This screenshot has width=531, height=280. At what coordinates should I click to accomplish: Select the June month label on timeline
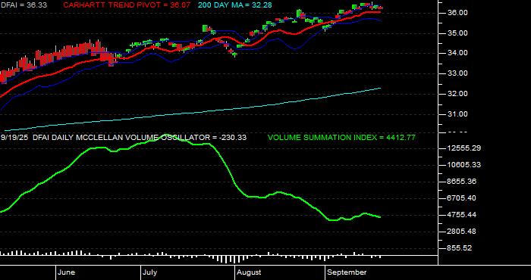tap(67, 272)
